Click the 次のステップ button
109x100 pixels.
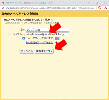point(44,51)
